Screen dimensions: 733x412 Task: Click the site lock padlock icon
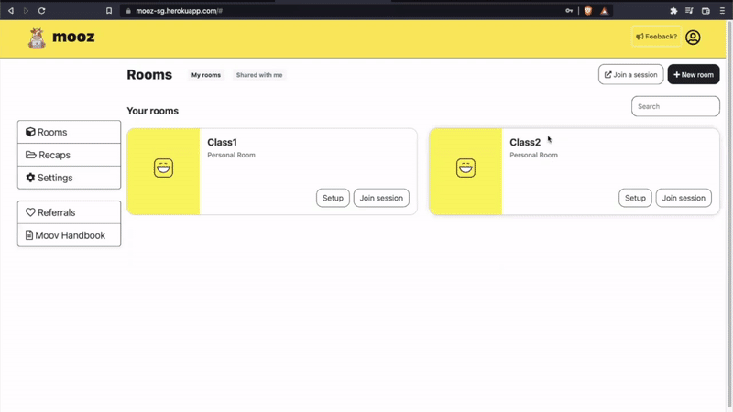point(128,11)
